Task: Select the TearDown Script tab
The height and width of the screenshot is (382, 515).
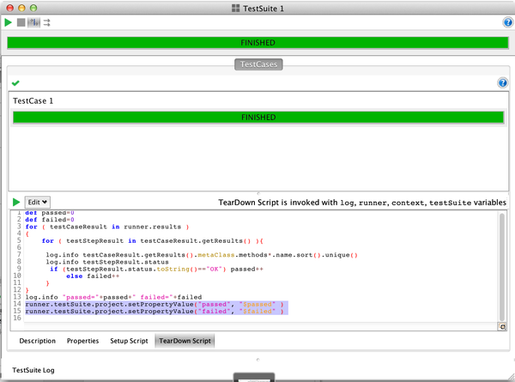Action: pos(184,341)
